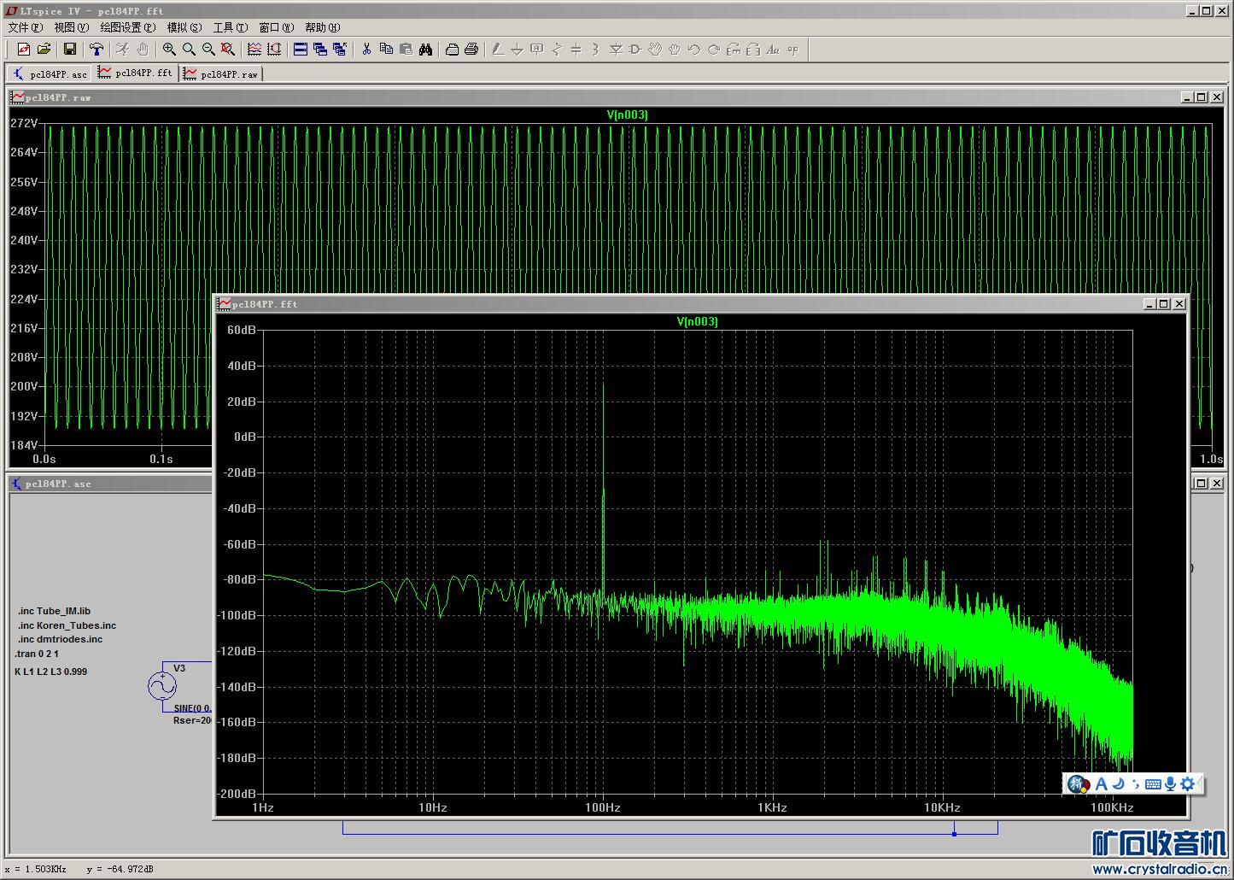
Task: Select the .tran 0 2 1 directive text
Action: pyautogui.click(x=38, y=654)
